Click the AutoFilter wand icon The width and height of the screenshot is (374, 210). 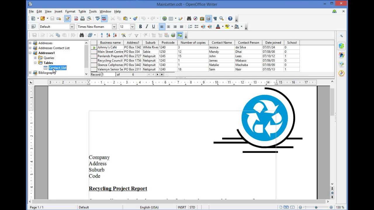pos(123,35)
